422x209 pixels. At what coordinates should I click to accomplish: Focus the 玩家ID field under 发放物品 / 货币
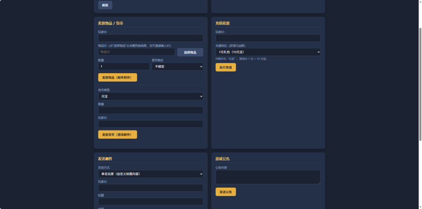150,38
